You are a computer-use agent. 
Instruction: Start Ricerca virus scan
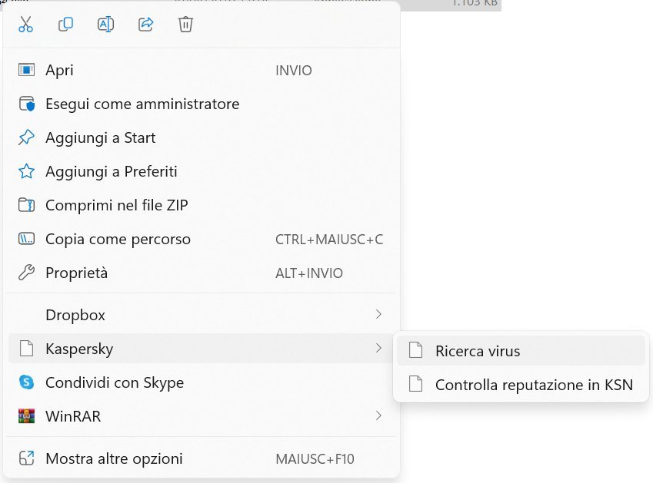[x=478, y=351]
